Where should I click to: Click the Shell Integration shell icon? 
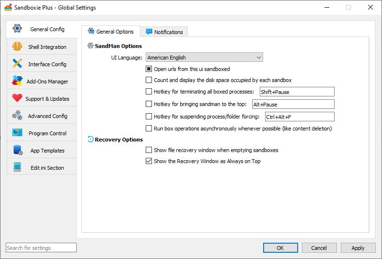[17, 47]
